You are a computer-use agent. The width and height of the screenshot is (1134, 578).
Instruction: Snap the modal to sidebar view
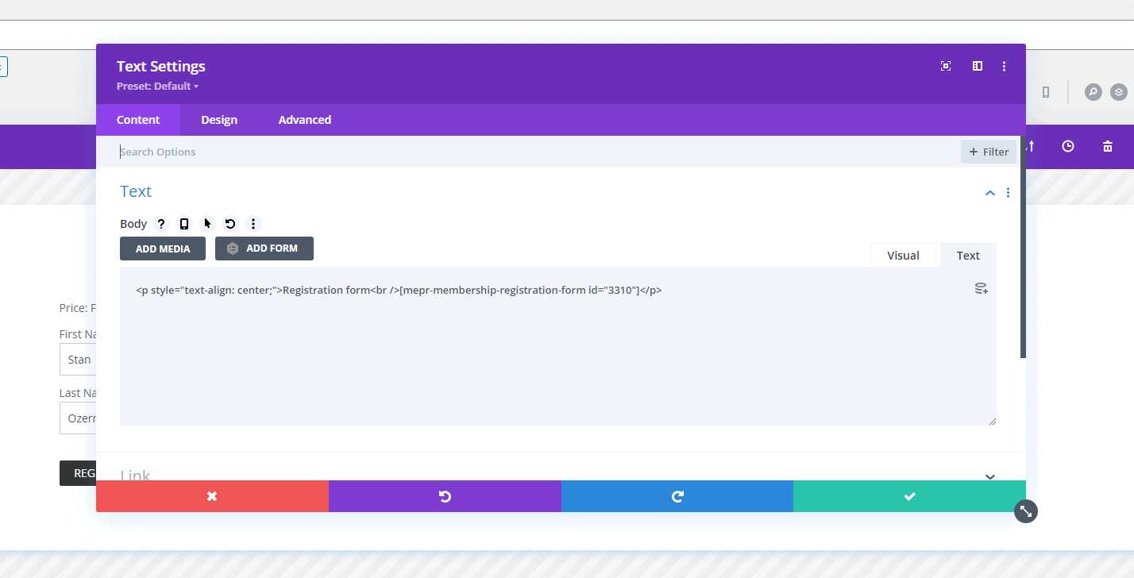pyautogui.click(x=978, y=66)
